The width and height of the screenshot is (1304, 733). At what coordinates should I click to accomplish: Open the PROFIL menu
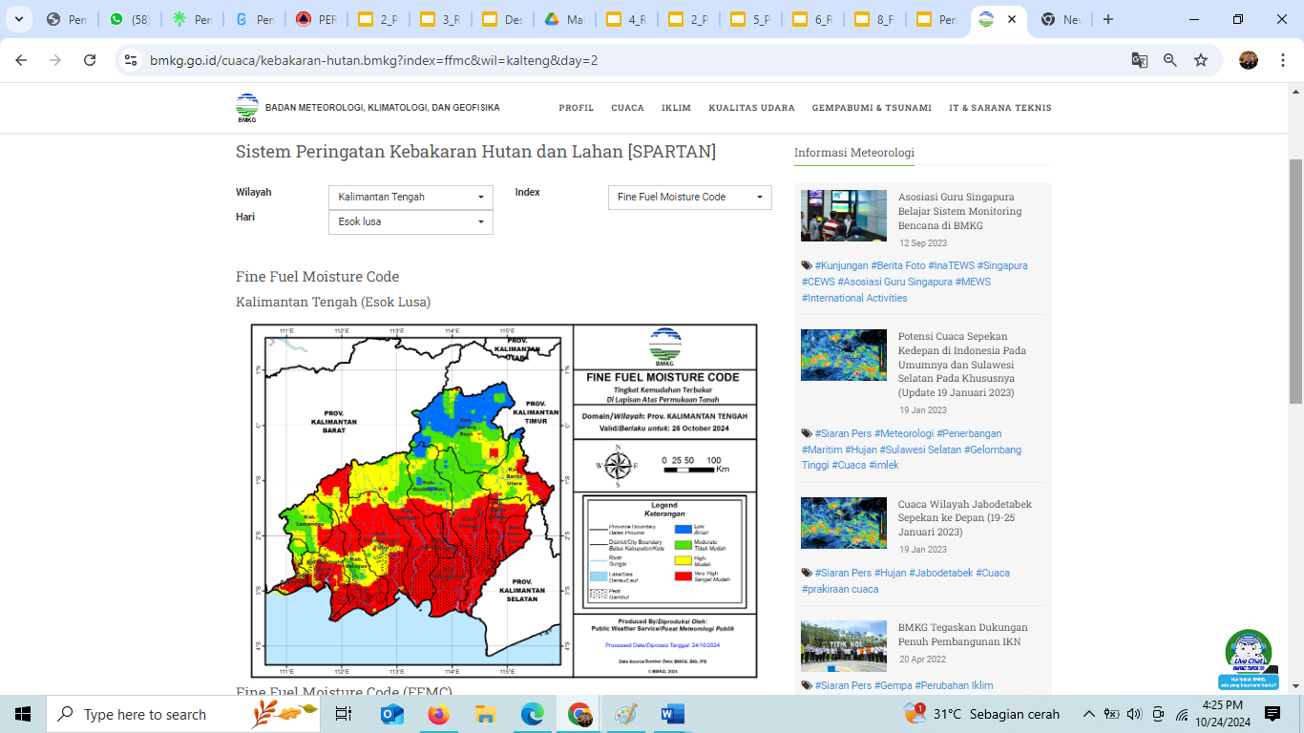click(x=577, y=108)
